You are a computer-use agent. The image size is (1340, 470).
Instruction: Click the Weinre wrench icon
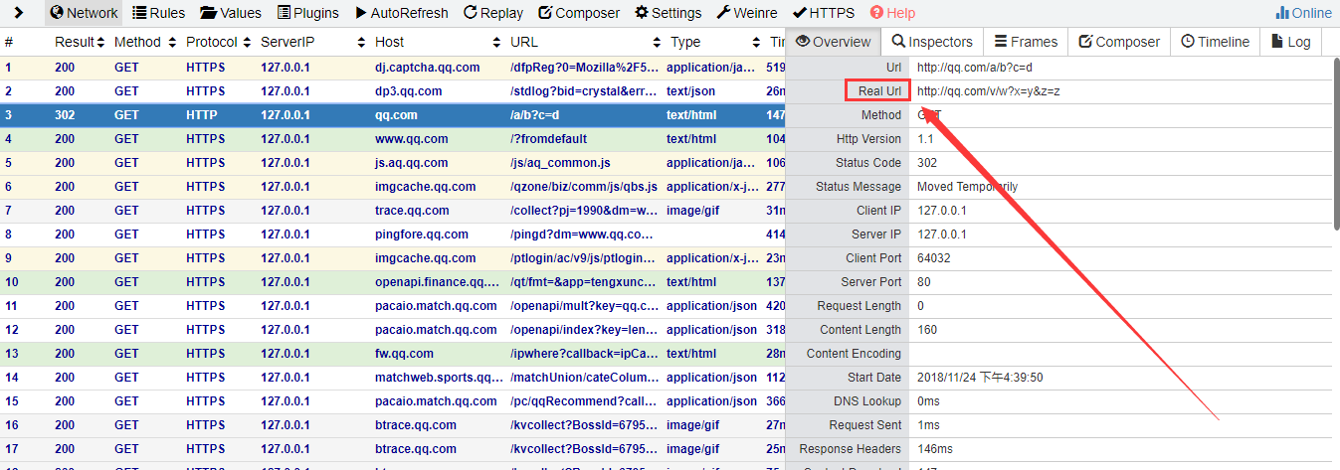point(723,13)
